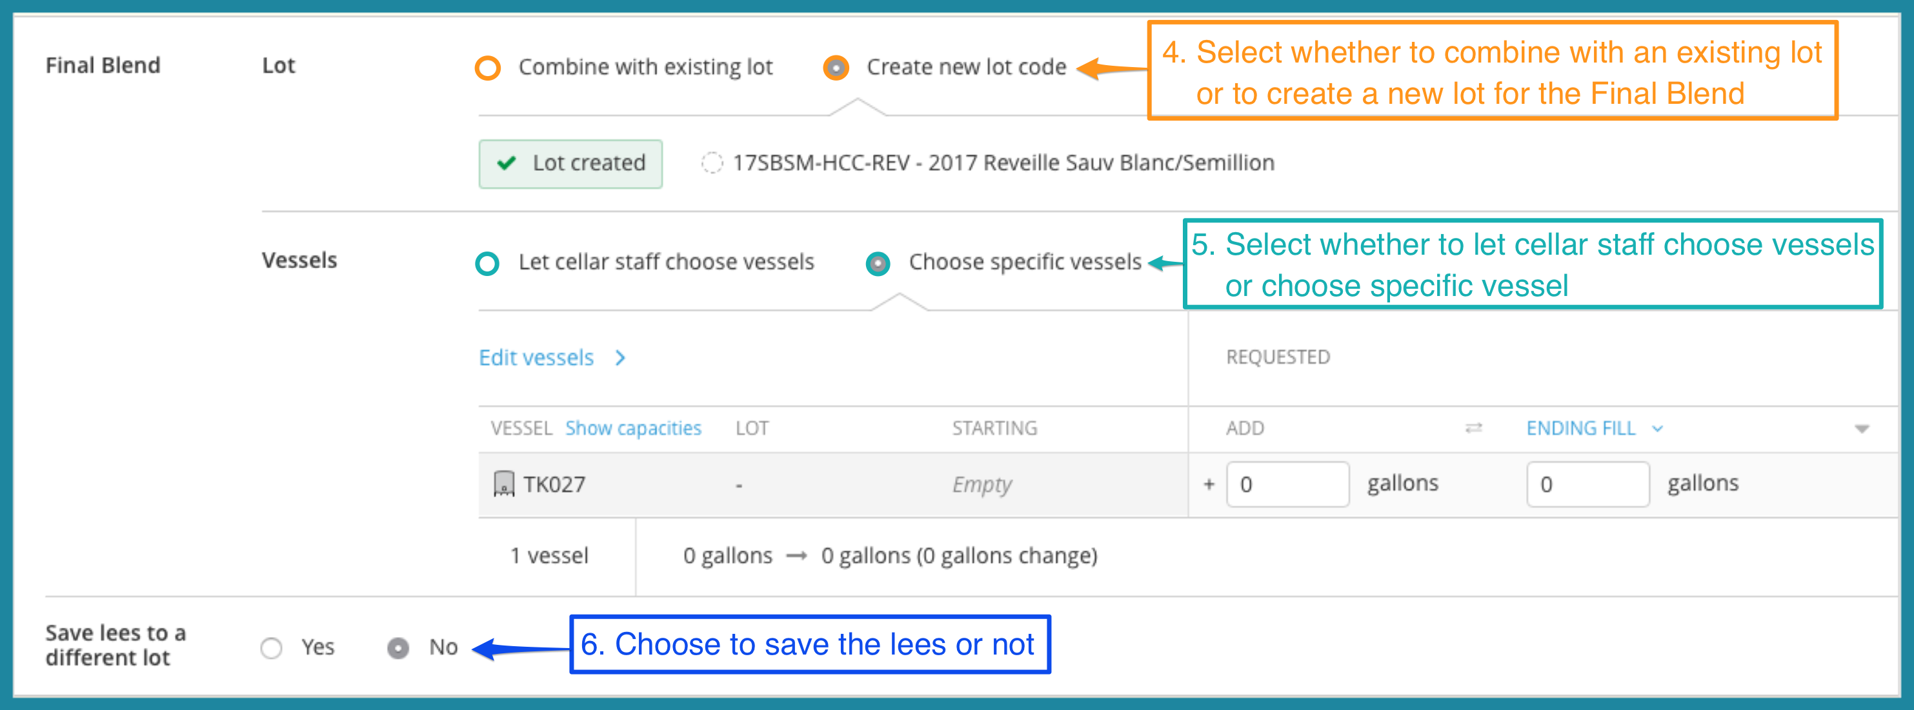The image size is (1914, 710).
Task: Open the Edit vessels link
Action: coord(536,358)
